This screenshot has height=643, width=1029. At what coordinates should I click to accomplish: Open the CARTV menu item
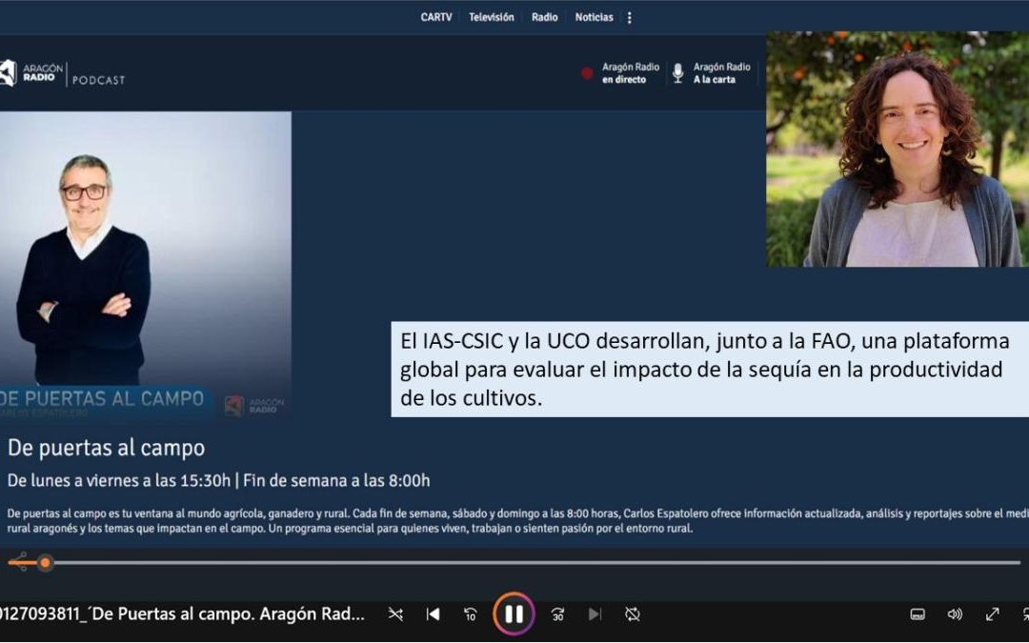pyautogui.click(x=436, y=17)
